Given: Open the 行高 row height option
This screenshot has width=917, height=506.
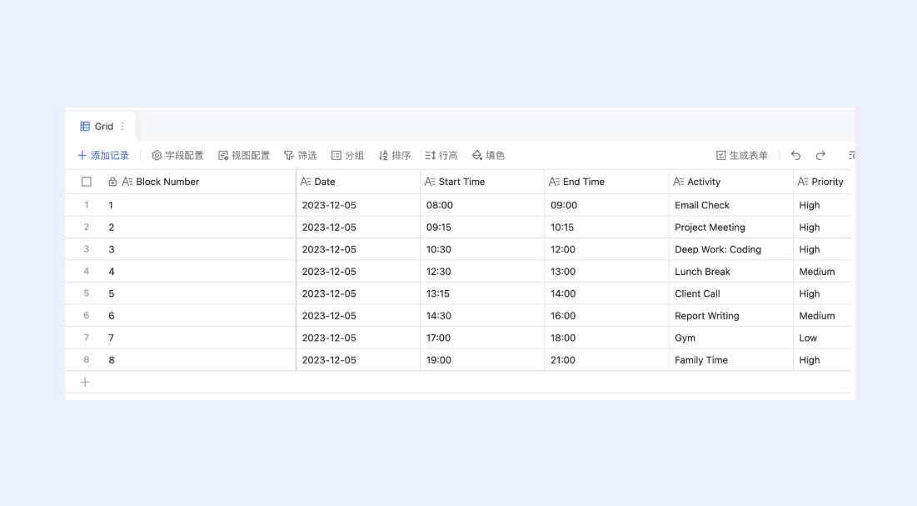Looking at the screenshot, I should pyautogui.click(x=441, y=156).
